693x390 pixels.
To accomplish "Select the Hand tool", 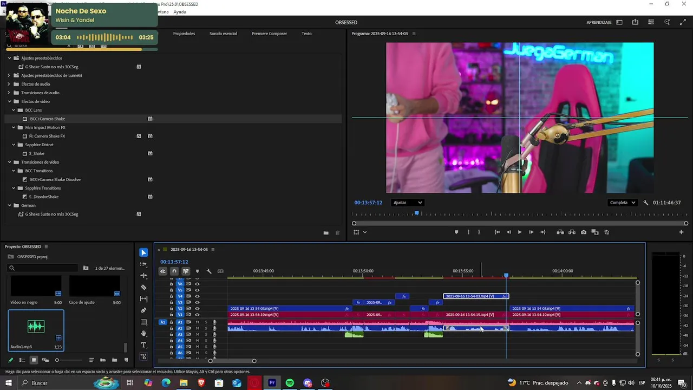I will click(x=143, y=334).
